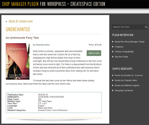Screen dimensions: 149x125
Task: Click the Sample Bookshops sidebar heading
Action: point(122,69)
